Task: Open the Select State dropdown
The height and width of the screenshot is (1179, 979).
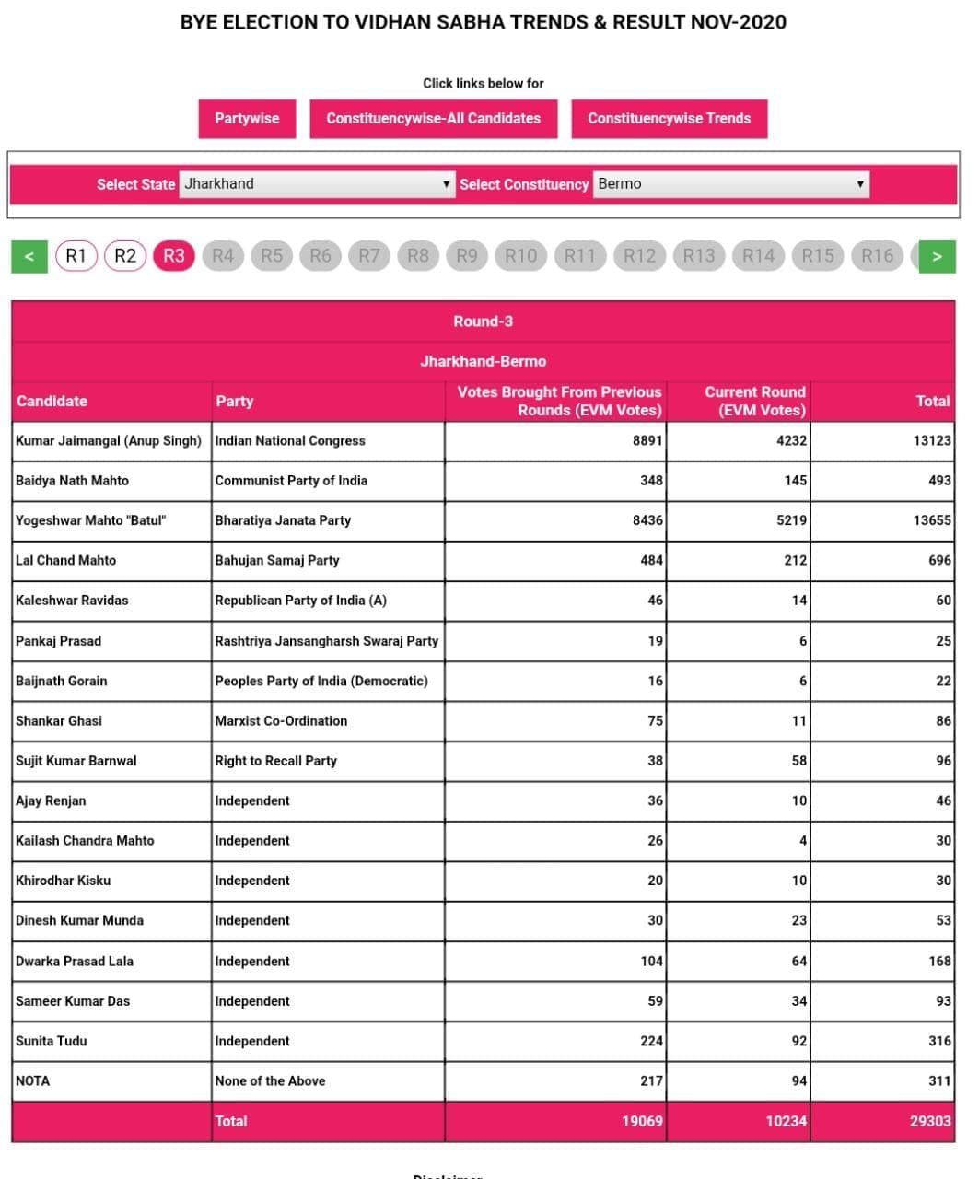Action: [x=317, y=184]
